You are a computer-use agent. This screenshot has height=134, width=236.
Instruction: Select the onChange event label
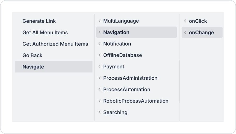click(201, 33)
